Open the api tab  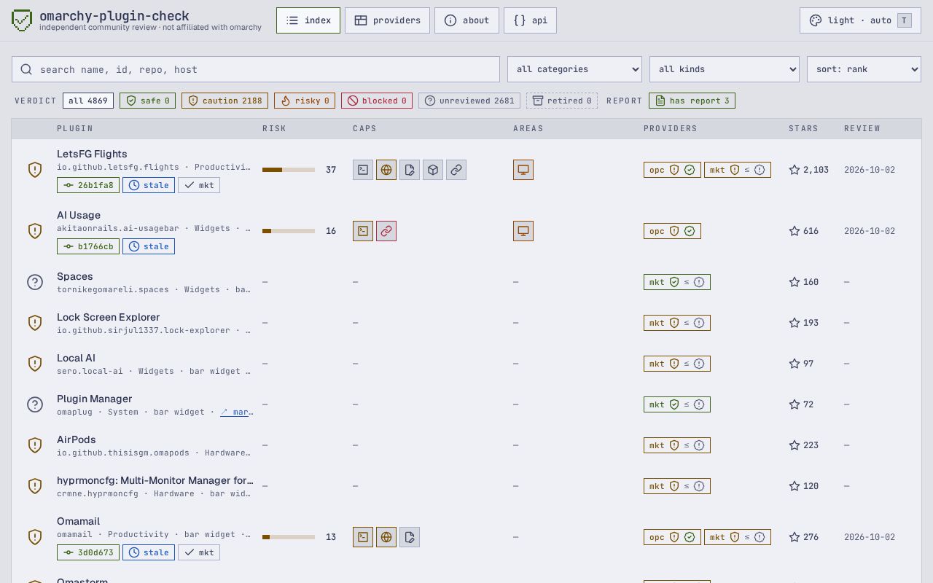(x=530, y=20)
